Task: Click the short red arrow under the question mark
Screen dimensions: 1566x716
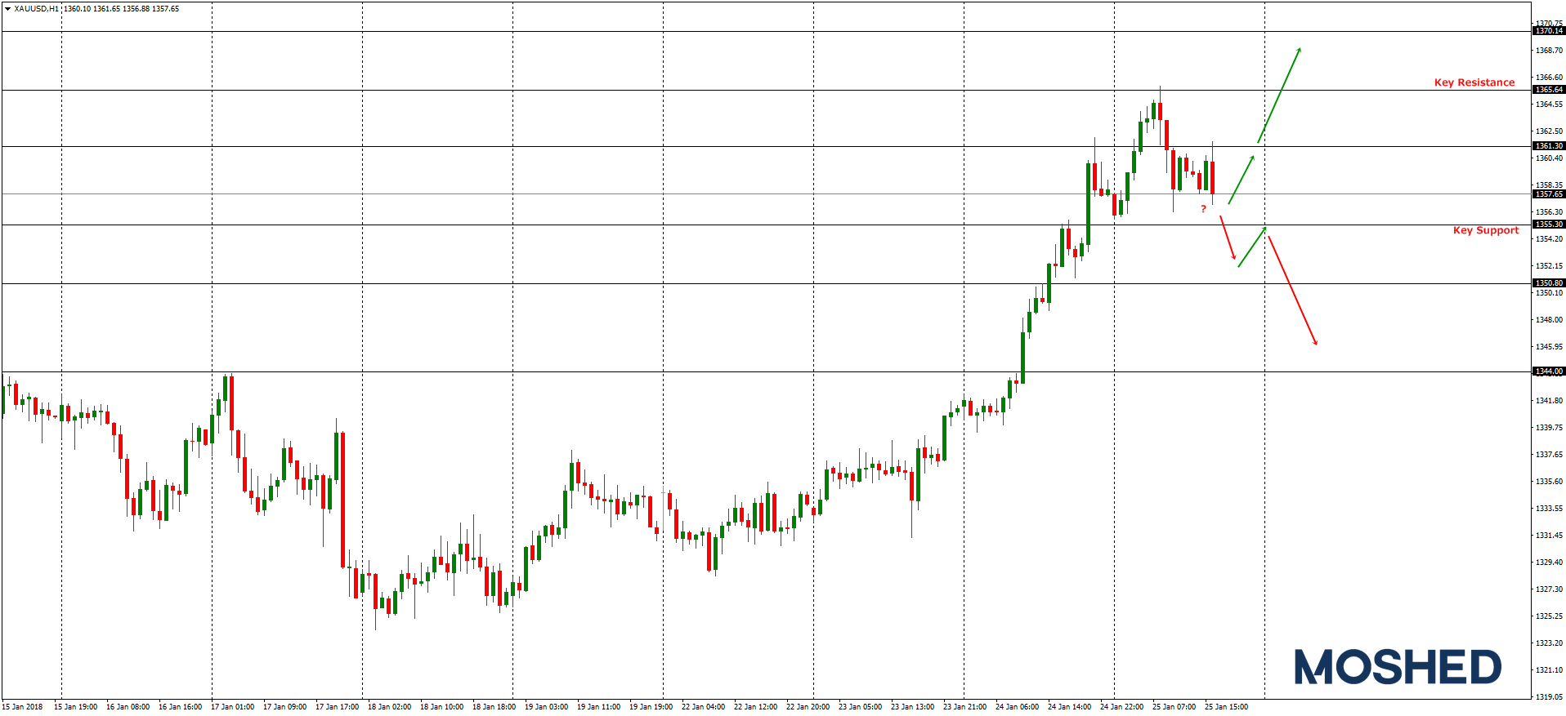Action: coord(1228,238)
